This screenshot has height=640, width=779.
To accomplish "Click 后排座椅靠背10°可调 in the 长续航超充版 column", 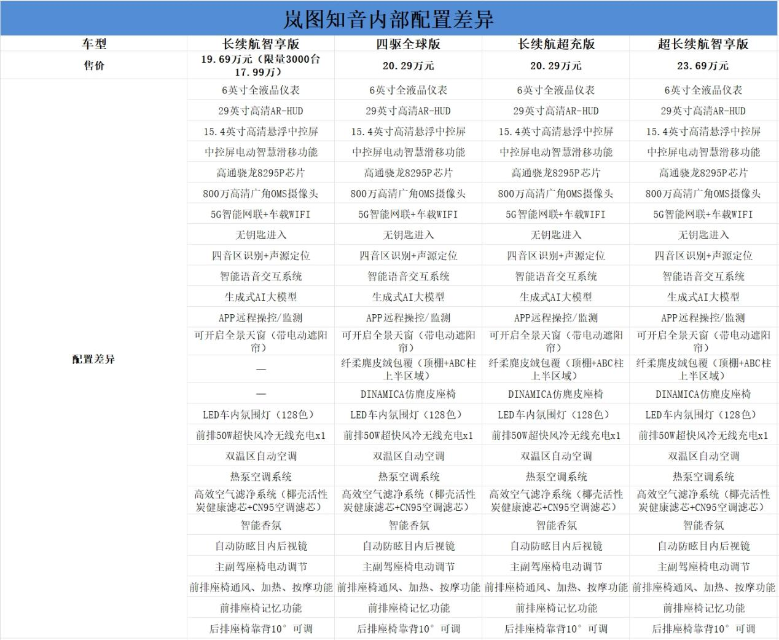I will pyautogui.click(x=556, y=629).
